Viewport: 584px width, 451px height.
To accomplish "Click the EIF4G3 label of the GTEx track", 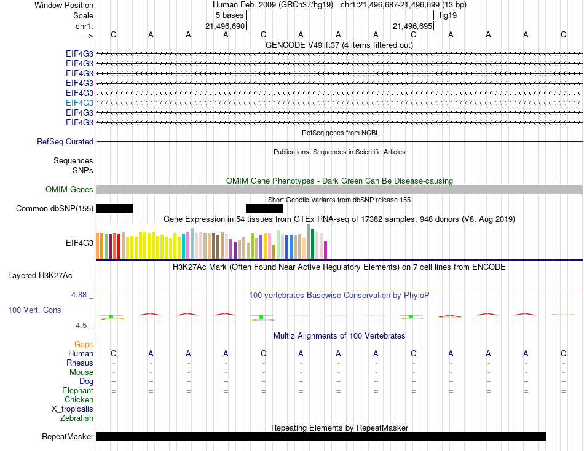I will [79, 243].
